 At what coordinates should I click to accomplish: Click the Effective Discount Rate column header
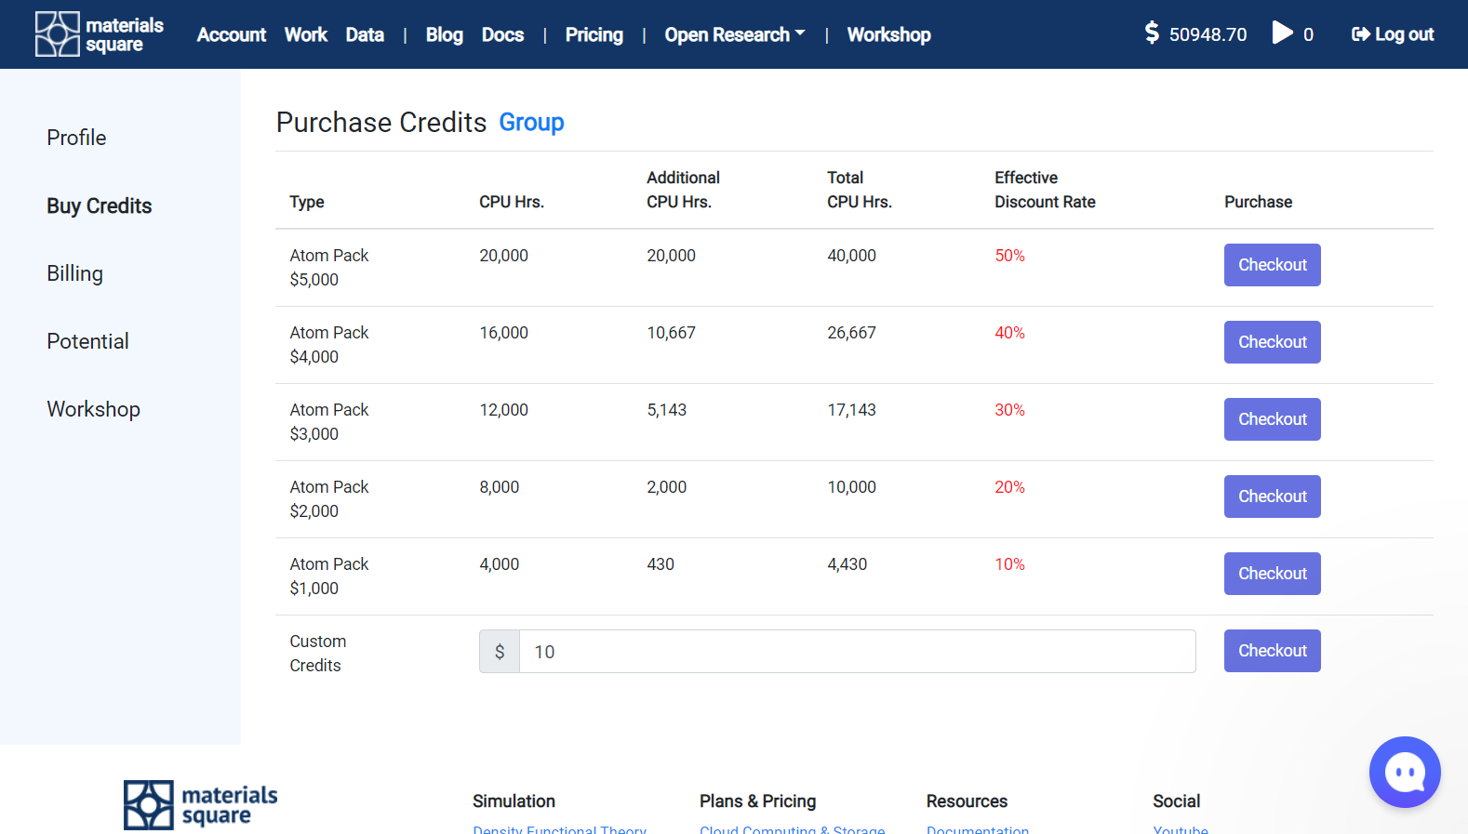(x=1045, y=190)
